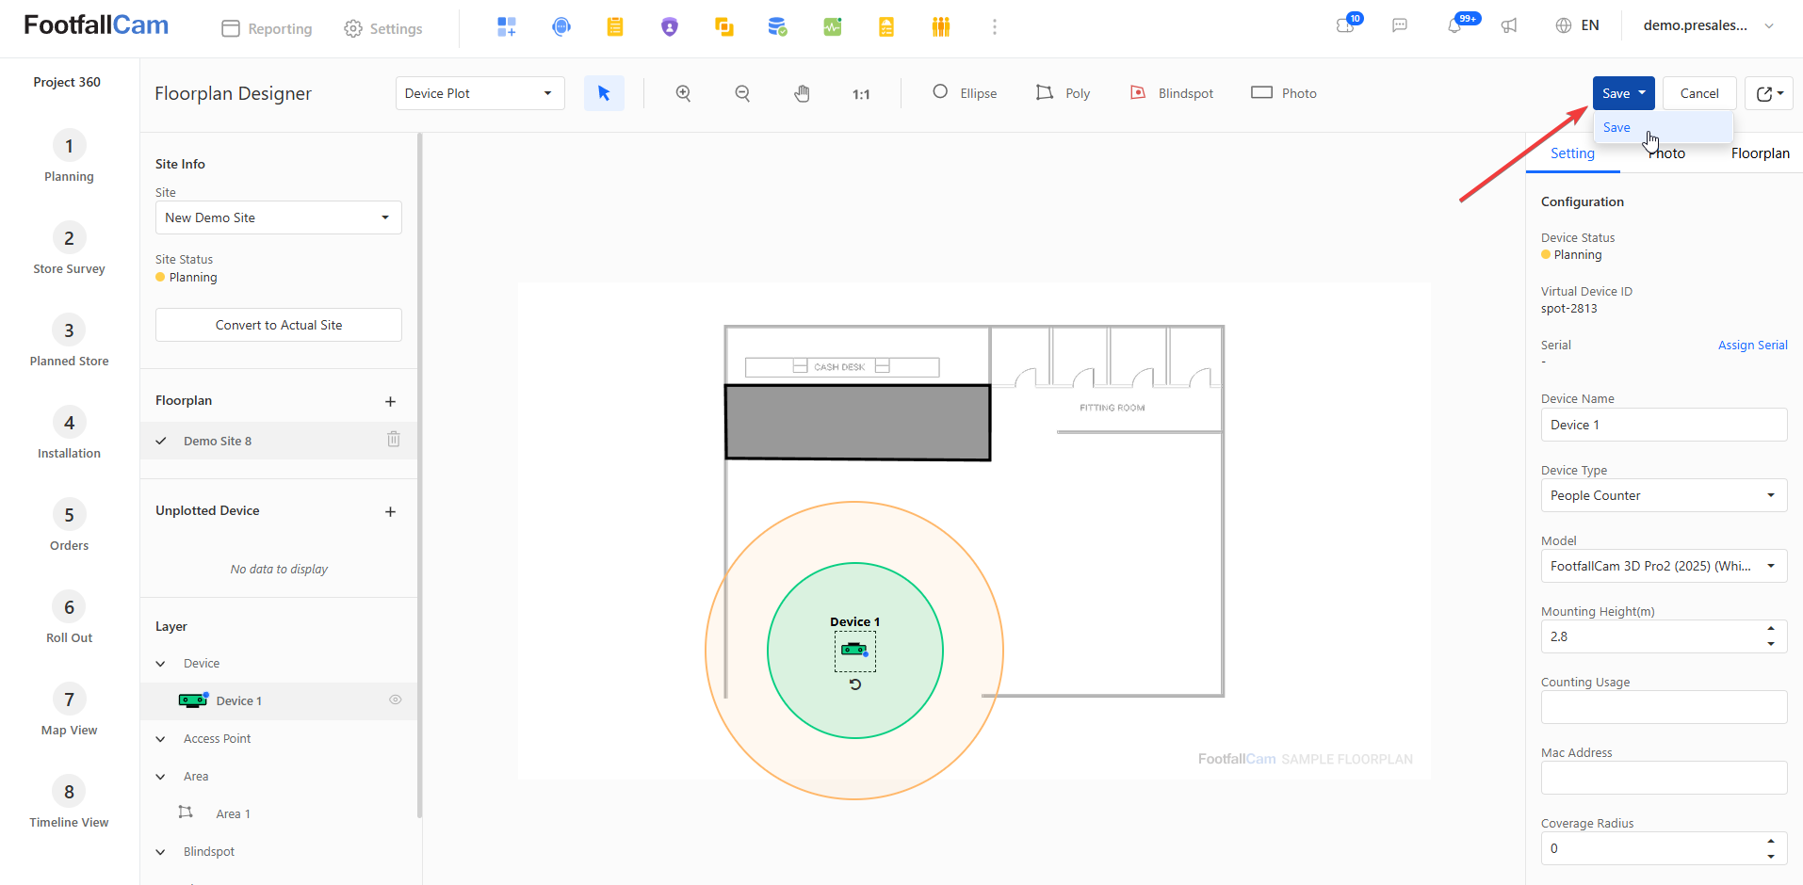Reset zoom to 1:1
This screenshot has height=885, width=1803.
point(861,94)
